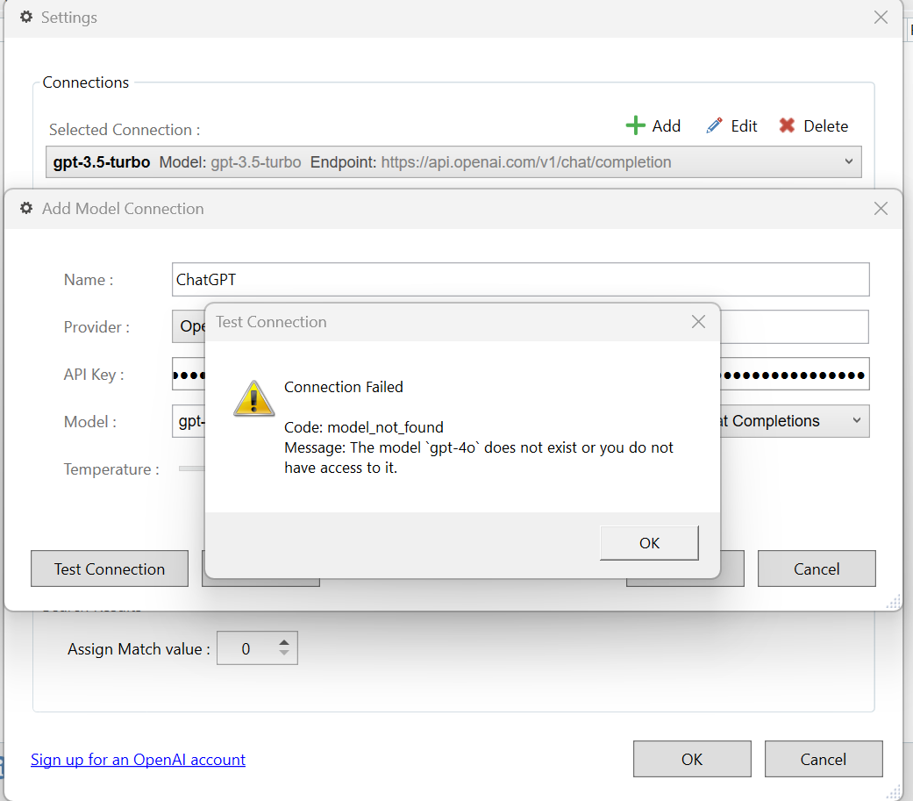Image resolution: width=913 pixels, height=801 pixels.
Task: Cancel the Add Model Connection dialog
Action: pos(816,569)
